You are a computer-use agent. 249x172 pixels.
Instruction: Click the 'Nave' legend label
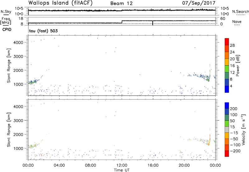pos(237,22)
